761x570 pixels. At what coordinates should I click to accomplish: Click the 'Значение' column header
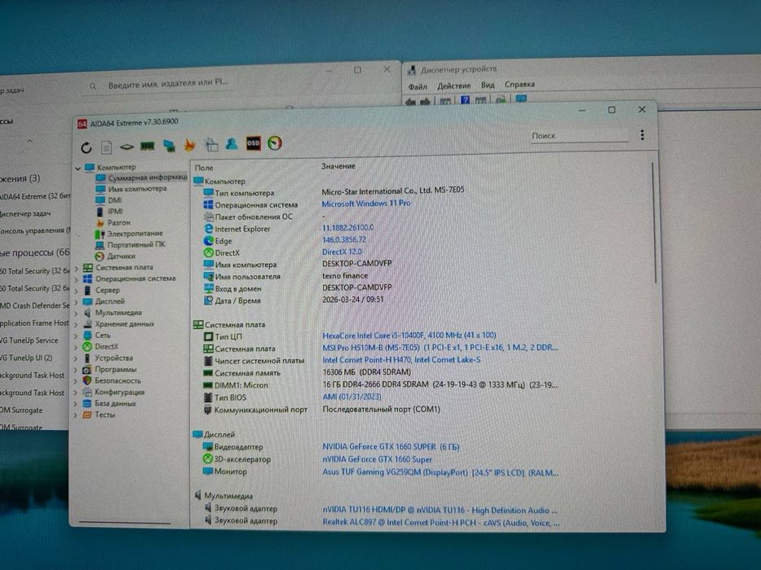338,166
